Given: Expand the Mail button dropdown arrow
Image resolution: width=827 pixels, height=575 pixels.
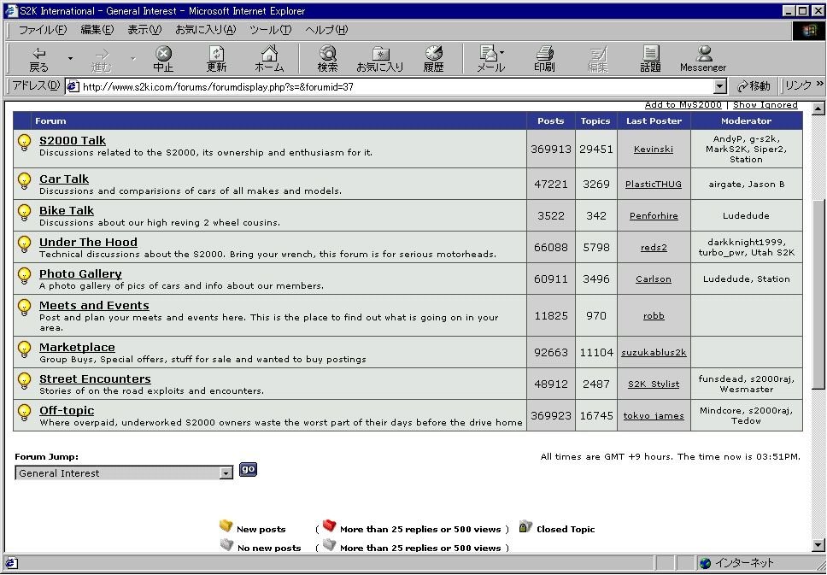Looking at the screenshot, I should tap(502, 53).
